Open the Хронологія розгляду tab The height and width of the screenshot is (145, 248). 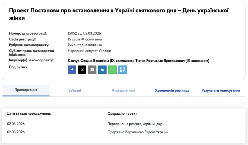[x=172, y=90]
